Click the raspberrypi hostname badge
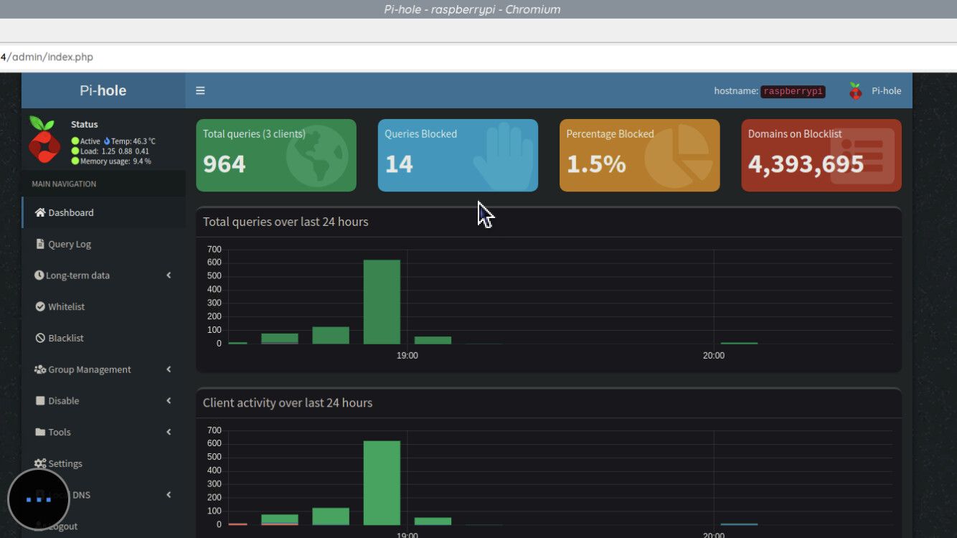 pyautogui.click(x=793, y=91)
